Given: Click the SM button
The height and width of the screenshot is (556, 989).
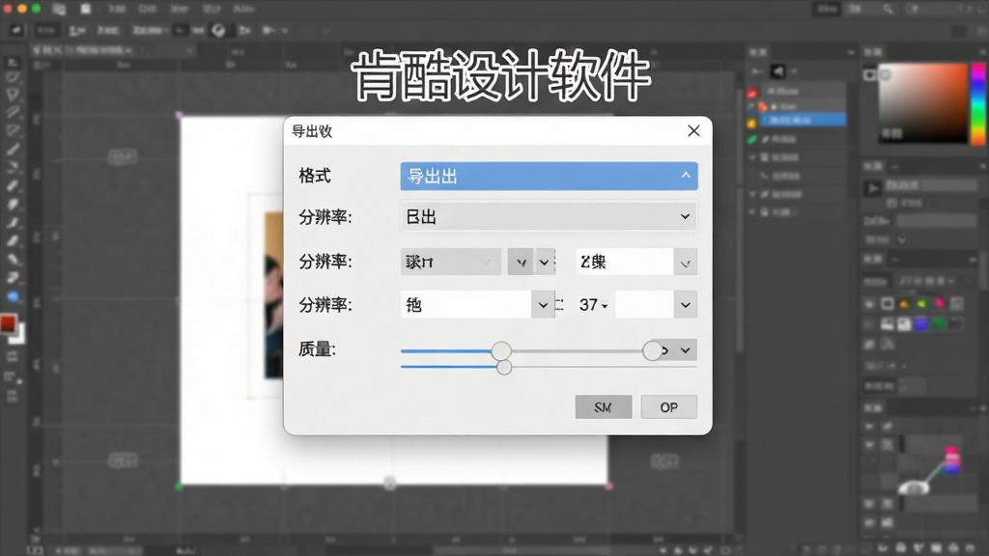Looking at the screenshot, I should point(603,407).
